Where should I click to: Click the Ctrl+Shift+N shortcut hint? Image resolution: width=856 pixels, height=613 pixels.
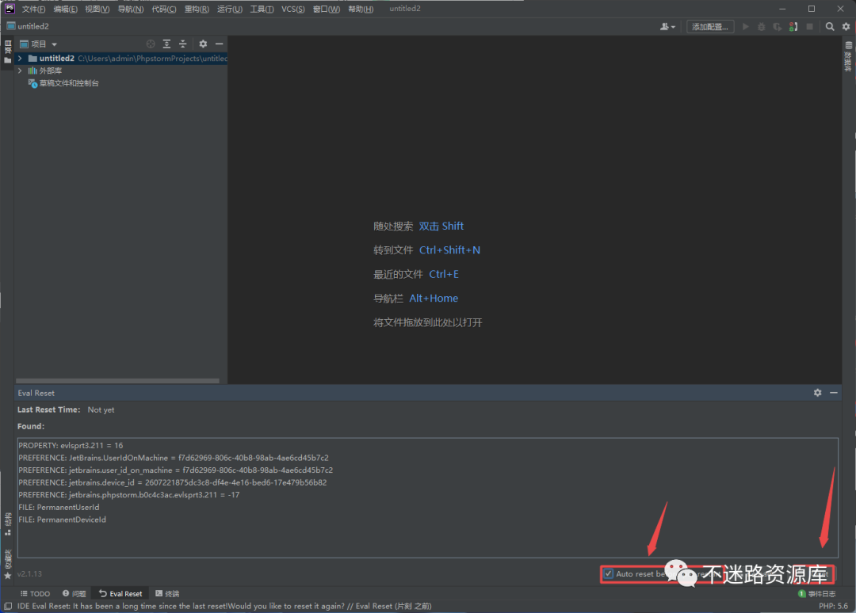coord(450,250)
